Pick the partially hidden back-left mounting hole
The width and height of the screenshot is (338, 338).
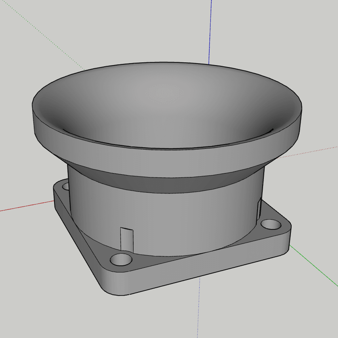click(x=65, y=186)
